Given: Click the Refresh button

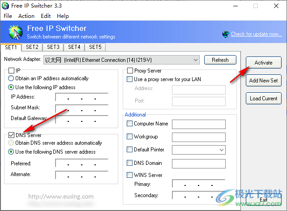Looking at the screenshot, I should (220, 60).
